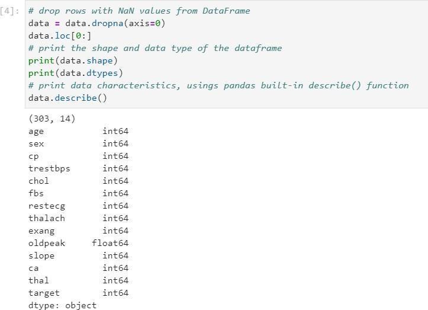Click the 'restecg' column name
Screen dimensions: 428x310
pyautogui.click(x=47, y=206)
